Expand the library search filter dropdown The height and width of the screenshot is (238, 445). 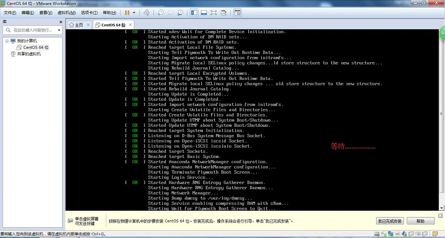pyautogui.click(x=59, y=30)
